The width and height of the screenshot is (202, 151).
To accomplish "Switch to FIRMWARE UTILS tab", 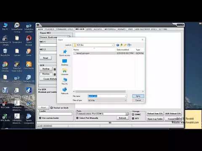I will [65, 29].
